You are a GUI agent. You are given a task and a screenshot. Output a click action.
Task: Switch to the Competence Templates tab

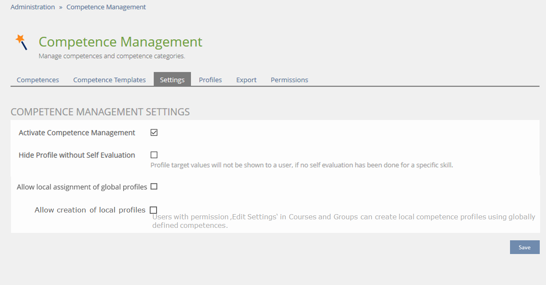(x=110, y=80)
